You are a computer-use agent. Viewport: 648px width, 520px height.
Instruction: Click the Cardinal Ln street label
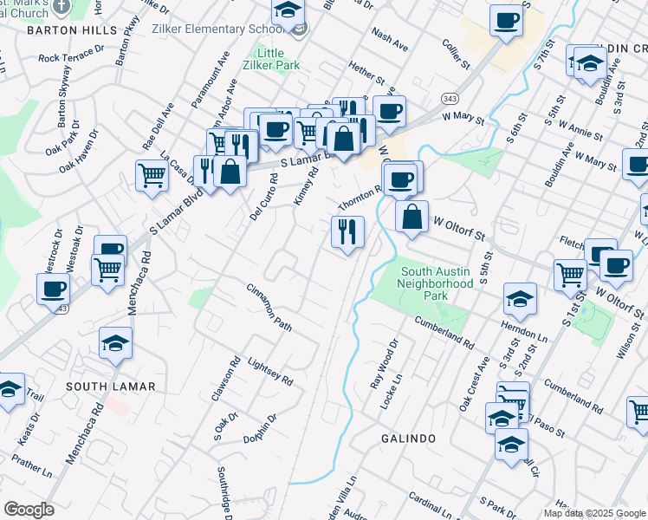(431, 505)
